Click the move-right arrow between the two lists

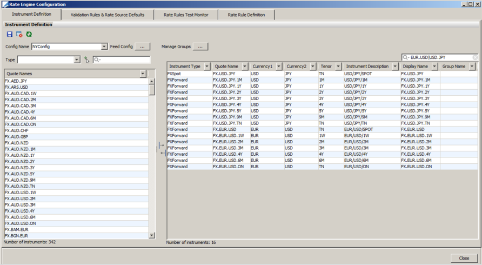162,145
